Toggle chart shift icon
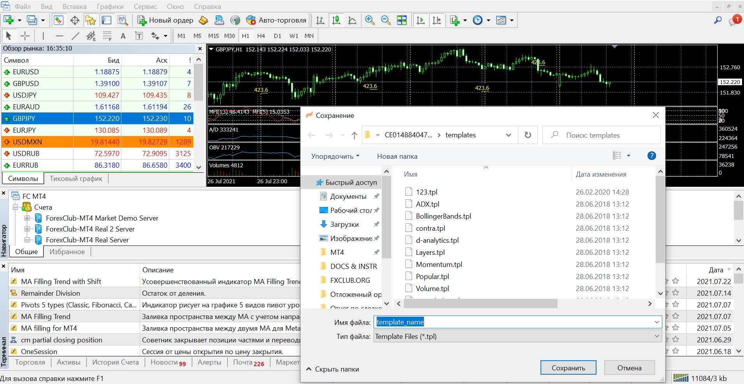The width and height of the screenshot is (744, 384). (437, 20)
